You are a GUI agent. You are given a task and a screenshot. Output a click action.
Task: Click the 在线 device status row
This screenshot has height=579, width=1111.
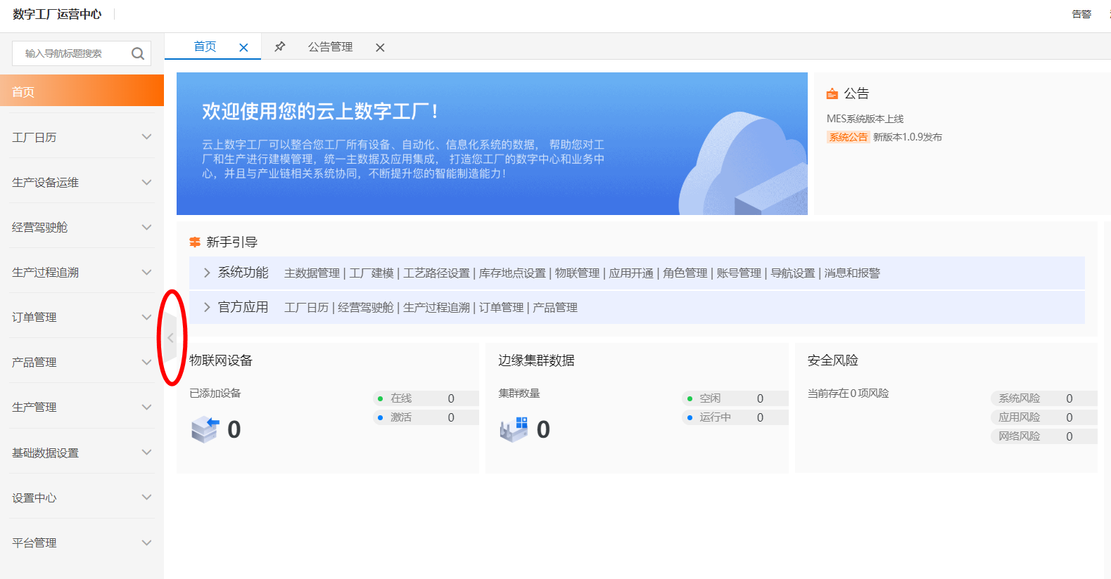pyautogui.click(x=426, y=398)
